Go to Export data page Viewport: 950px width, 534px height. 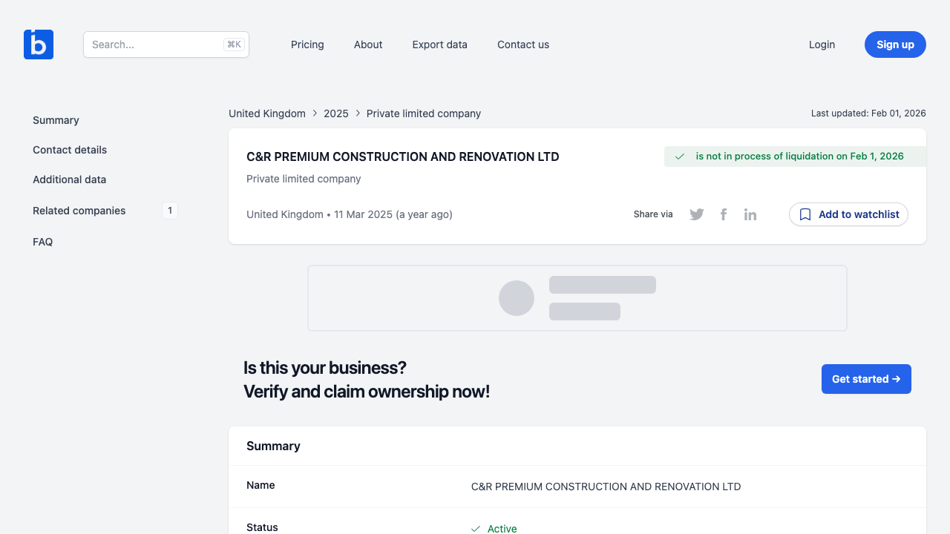tap(439, 44)
